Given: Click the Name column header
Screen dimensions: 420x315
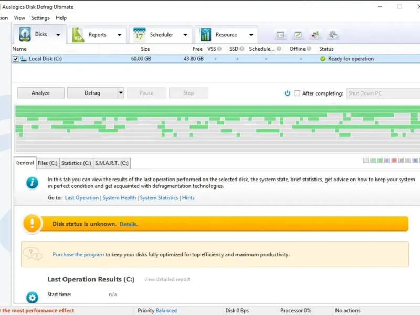Looking at the screenshot, I should [x=19, y=49].
